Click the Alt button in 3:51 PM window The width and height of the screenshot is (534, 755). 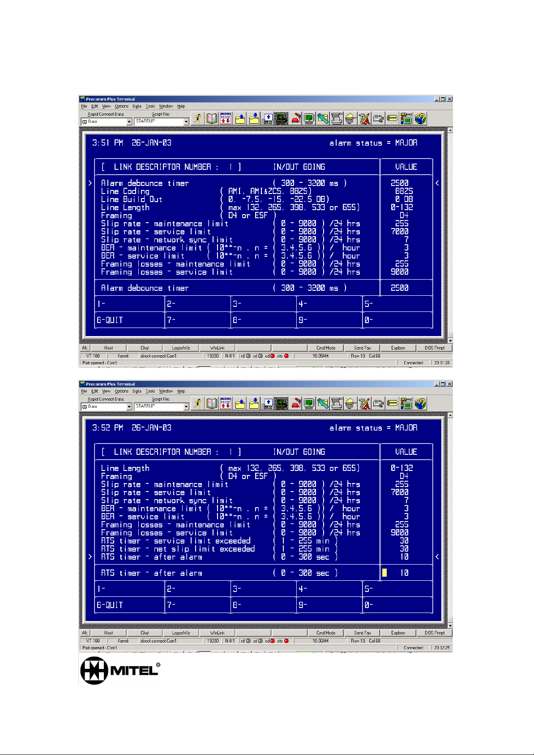pos(85,348)
